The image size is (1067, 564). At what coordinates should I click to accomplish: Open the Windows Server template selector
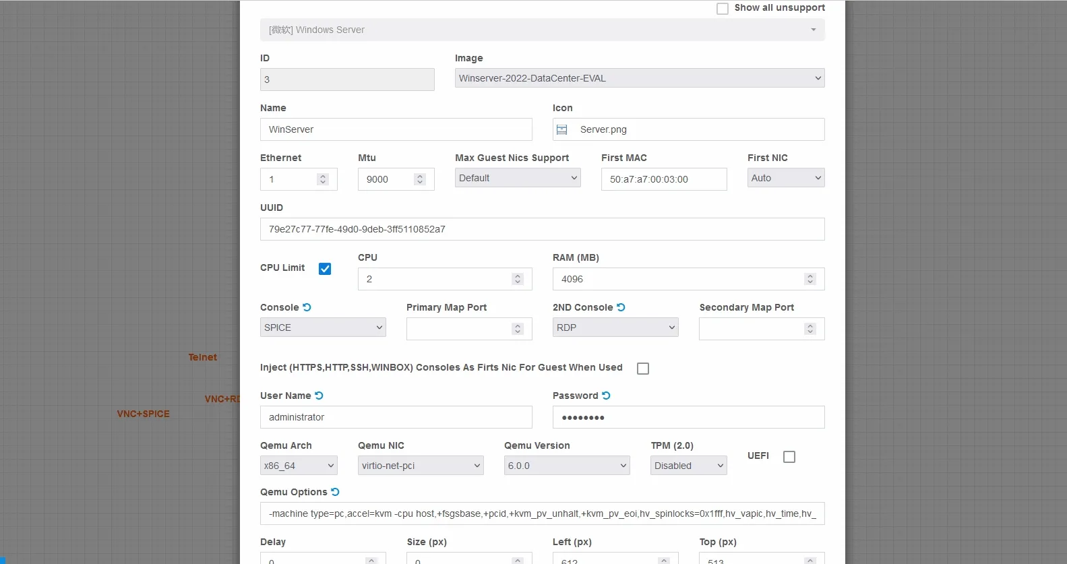542,30
